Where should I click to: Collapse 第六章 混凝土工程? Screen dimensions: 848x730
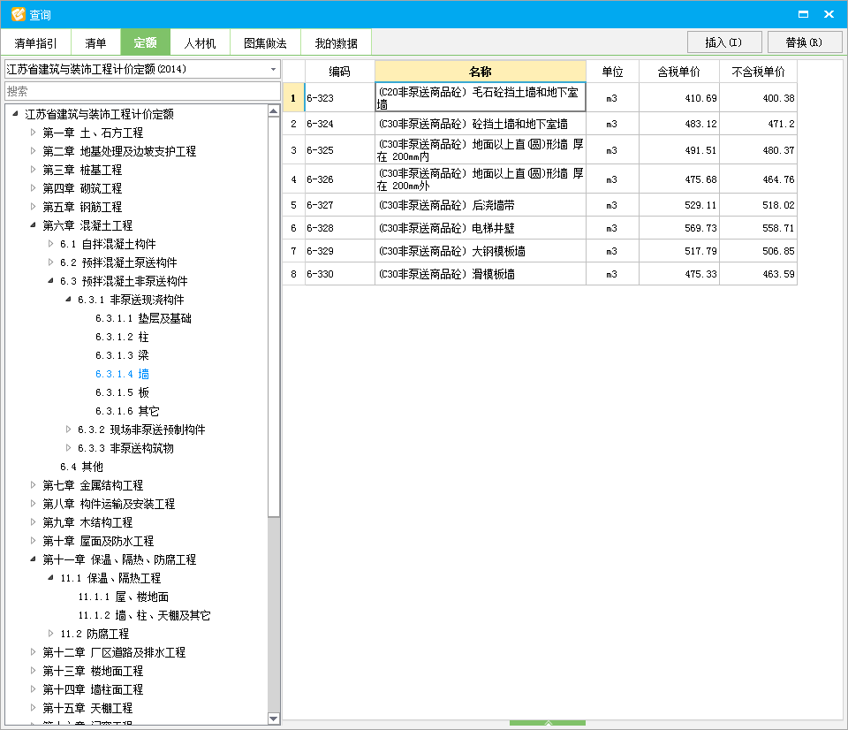33,224
